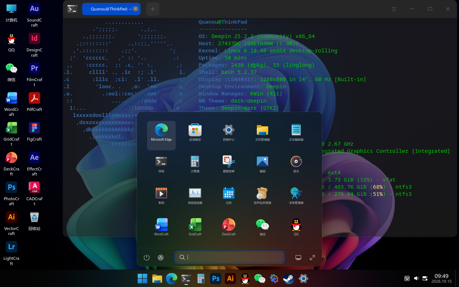459x287 pixels.
Task: Click the Steam icon in the taskbar
Action: coord(289,278)
